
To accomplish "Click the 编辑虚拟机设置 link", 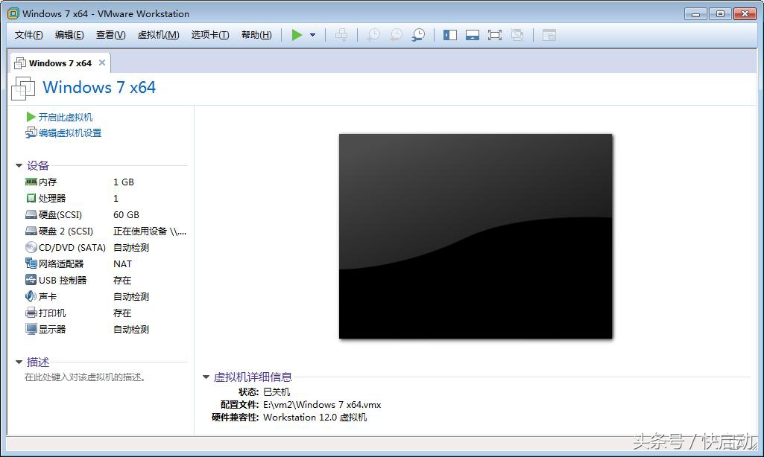I will pyautogui.click(x=70, y=132).
